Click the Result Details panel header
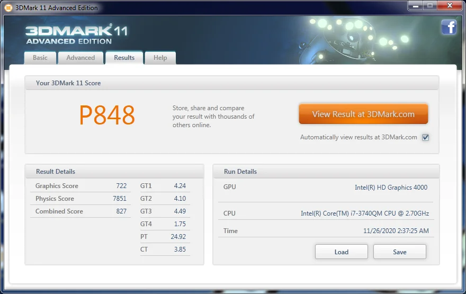 (114, 172)
